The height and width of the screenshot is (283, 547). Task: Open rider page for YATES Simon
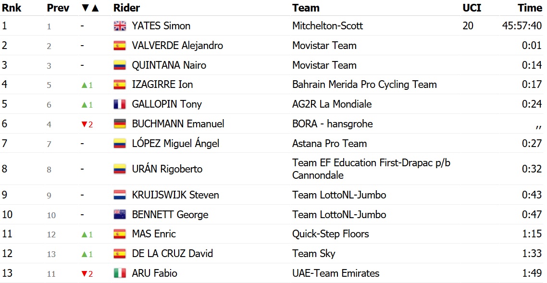pos(161,26)
